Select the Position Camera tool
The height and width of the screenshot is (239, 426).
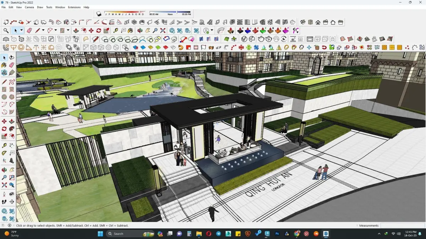(x=4, y=194)
